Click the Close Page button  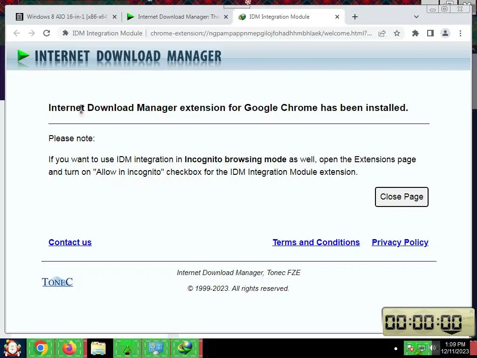(402, 197)
